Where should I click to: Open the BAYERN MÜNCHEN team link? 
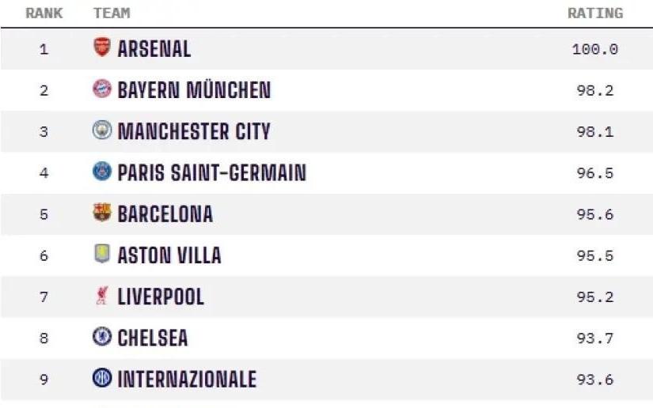tap(194, 90)
